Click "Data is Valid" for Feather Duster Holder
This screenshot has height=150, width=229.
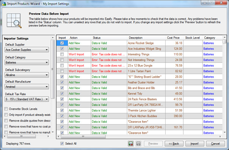99,82
